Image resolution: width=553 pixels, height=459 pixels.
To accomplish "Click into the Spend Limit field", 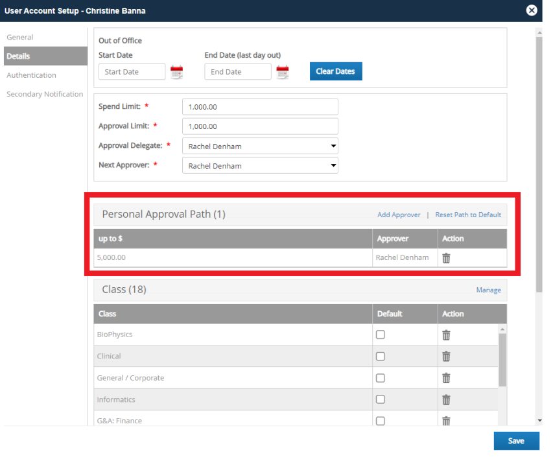I will pyautogui.click(x=260, y=107).
